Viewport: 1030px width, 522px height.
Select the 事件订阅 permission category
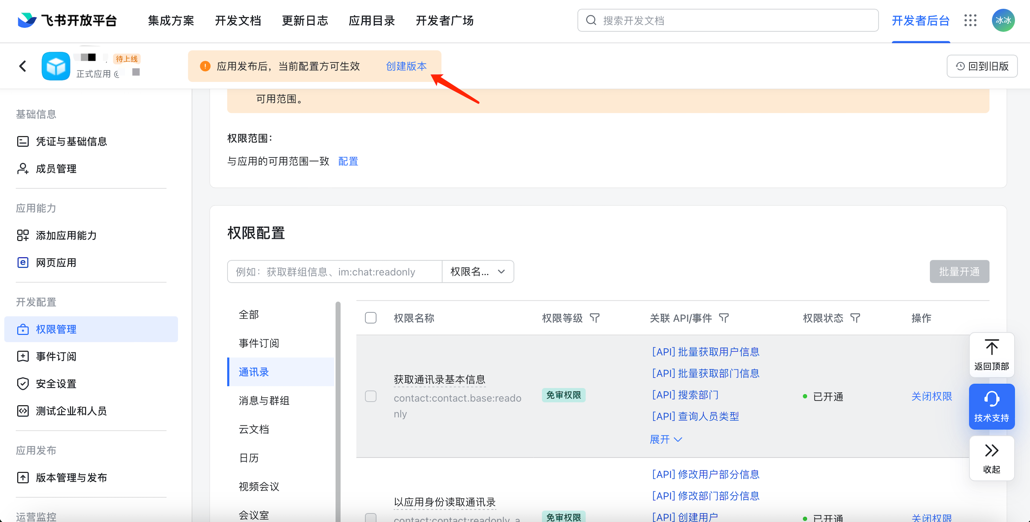(281, 343)
